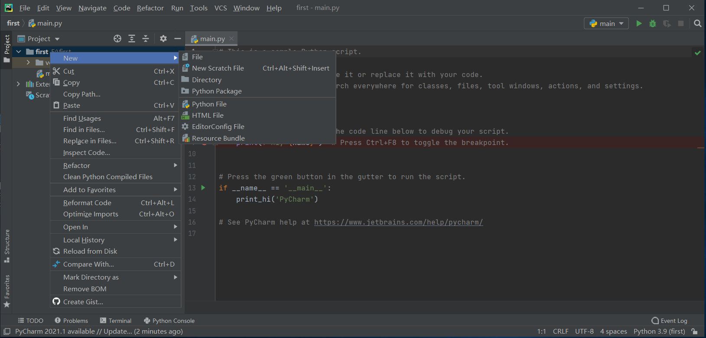Image resolution: width=706 pixels, height=338 pixels.
Task: Hide the Project panel with minus icon
Action: 177,39
